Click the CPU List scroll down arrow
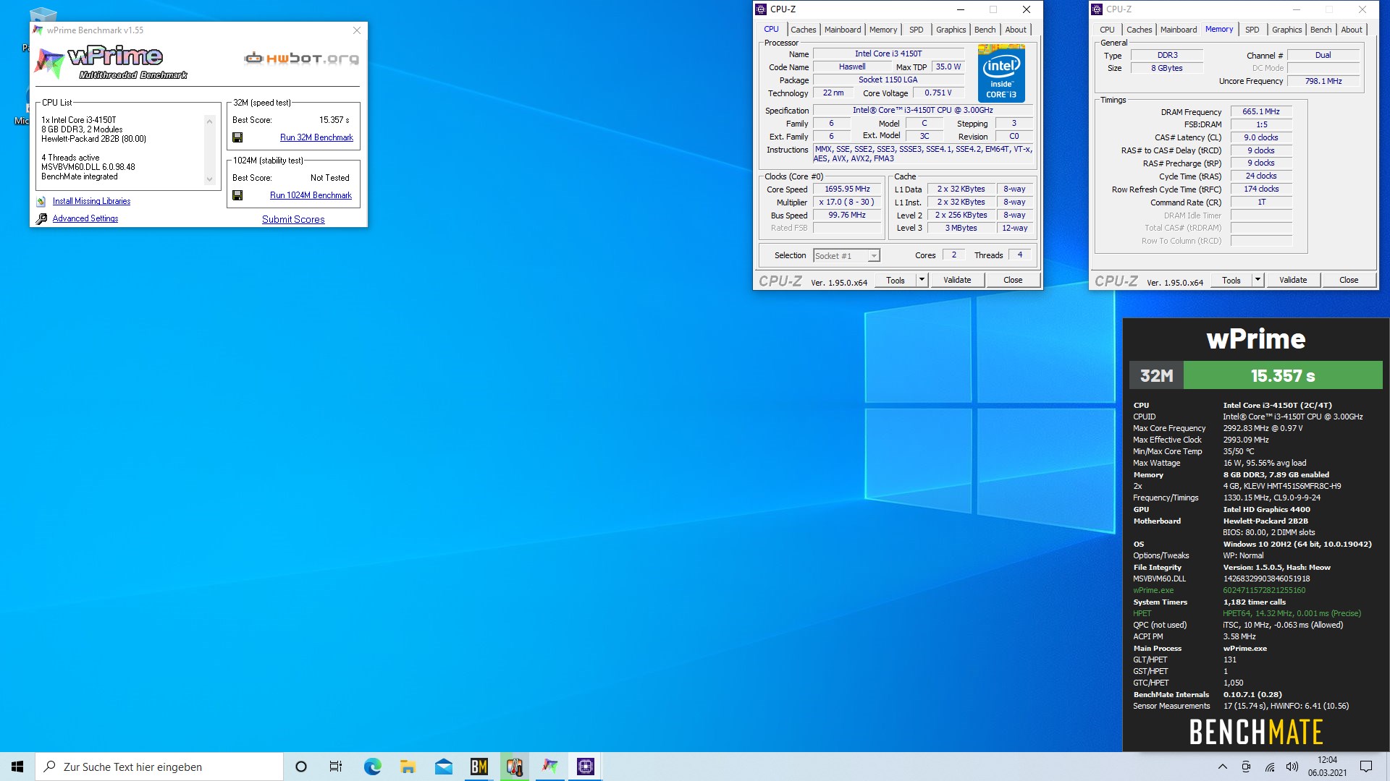This screenshot has height=781, width=1390. coord(210,179)
